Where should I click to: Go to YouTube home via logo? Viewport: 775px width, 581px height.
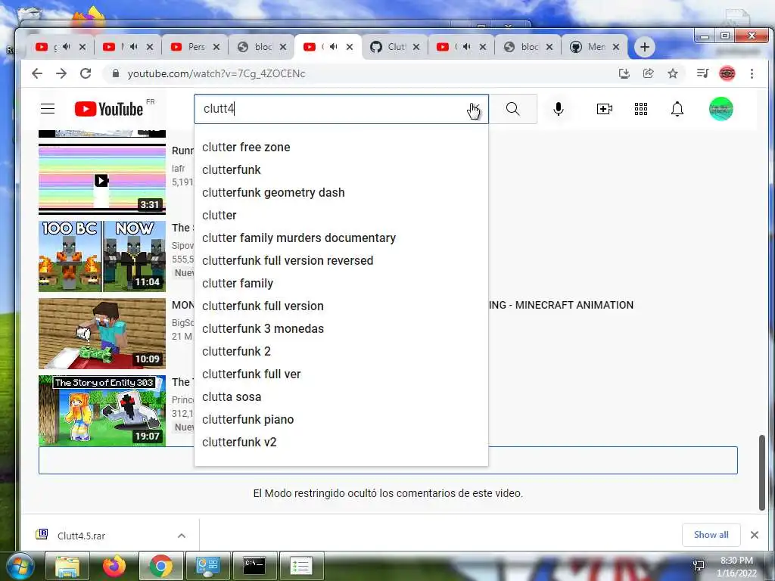click(109, 109)
